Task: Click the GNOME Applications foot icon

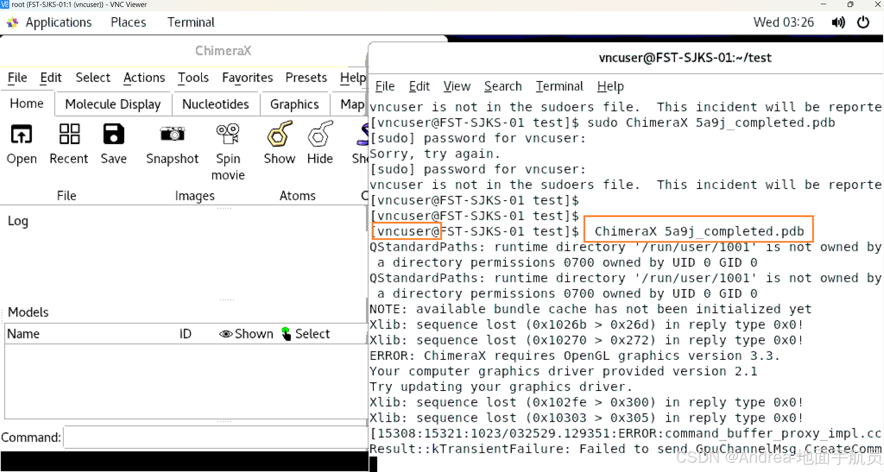Action: click(12, 22)
